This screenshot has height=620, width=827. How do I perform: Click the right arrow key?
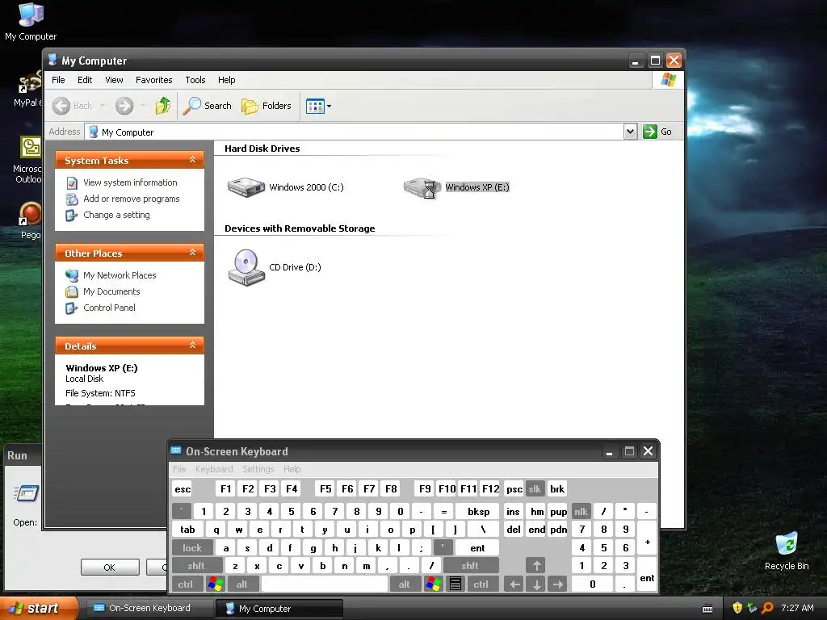557,584
